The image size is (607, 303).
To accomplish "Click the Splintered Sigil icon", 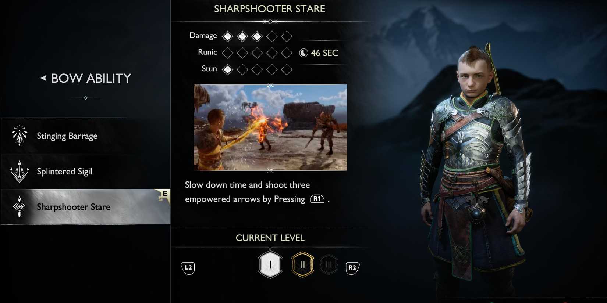I will (x=19, y=171).
